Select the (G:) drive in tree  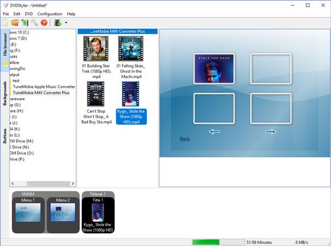click(x=15, y=105)
